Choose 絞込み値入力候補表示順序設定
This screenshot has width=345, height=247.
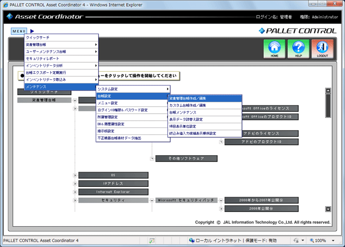tap(205, 133)
